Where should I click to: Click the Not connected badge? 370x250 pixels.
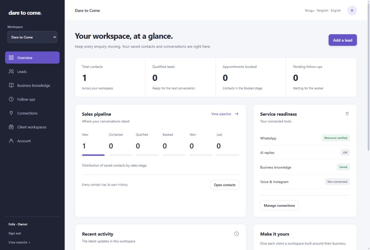click(337, 182)
